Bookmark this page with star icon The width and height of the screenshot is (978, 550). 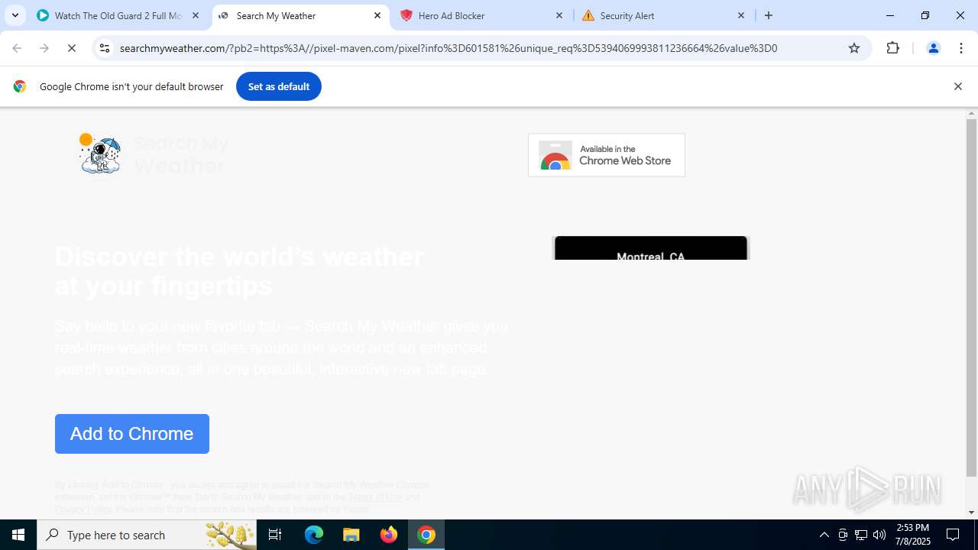[x=854, y=48]
